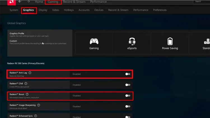Image resolution: width=210 pixels, height=118 pixels.
Task: Enable Radeon Image Sharpening toggle
Action: (x=128, y=106)
